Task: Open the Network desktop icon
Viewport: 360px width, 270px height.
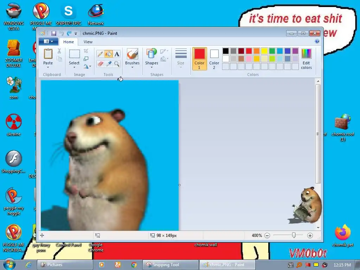Action: tap(96, 14)
